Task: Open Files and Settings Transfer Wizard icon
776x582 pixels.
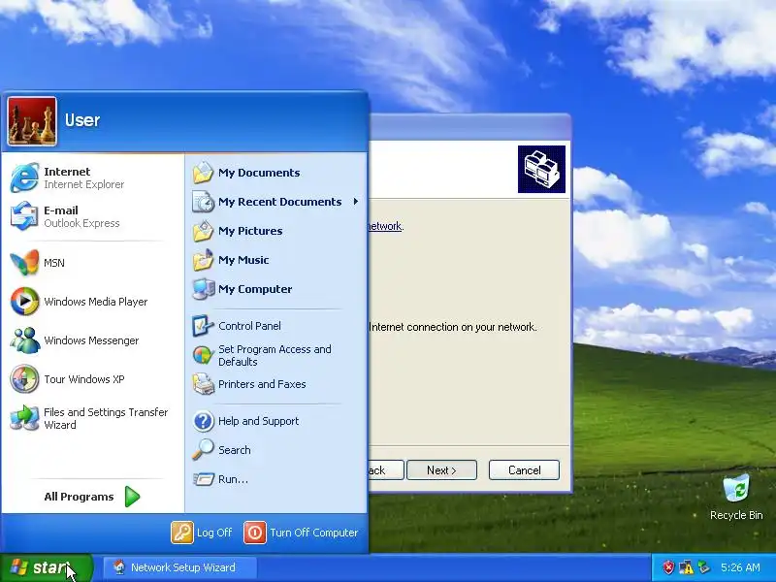Action: (24, 418)
